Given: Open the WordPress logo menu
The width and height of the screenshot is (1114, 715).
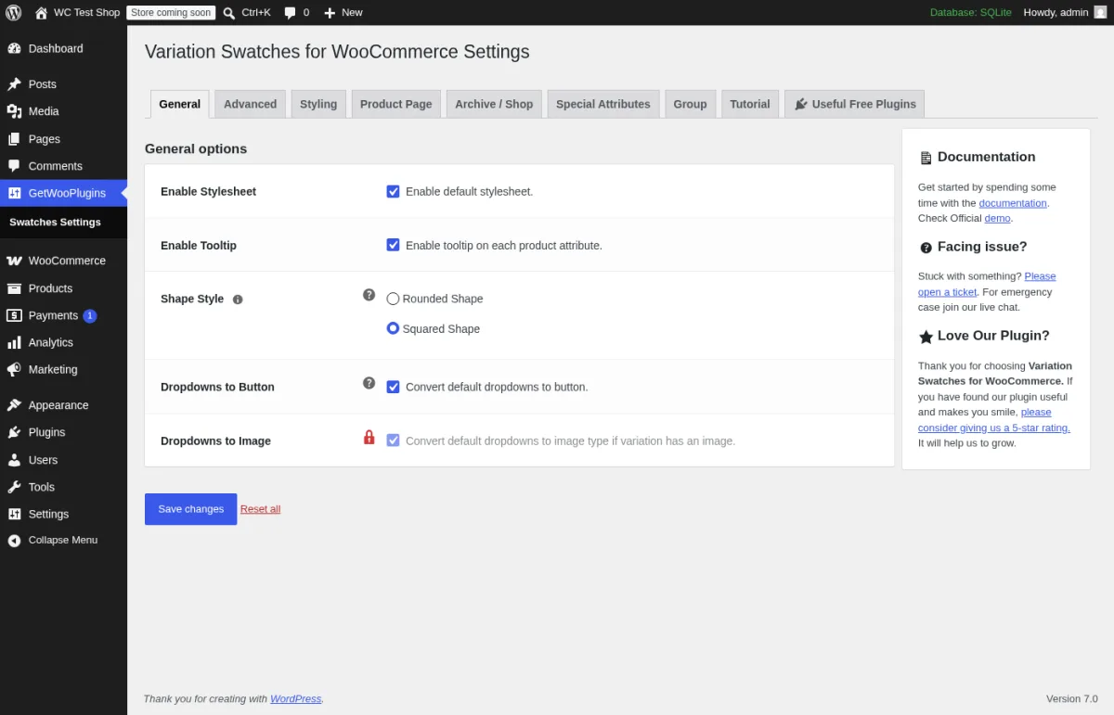Looking at the screenshot, I should pyautogui.click(x=13, y=12).
